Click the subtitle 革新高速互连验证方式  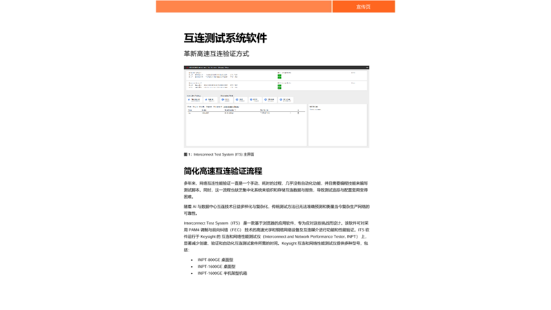point(216,54)
